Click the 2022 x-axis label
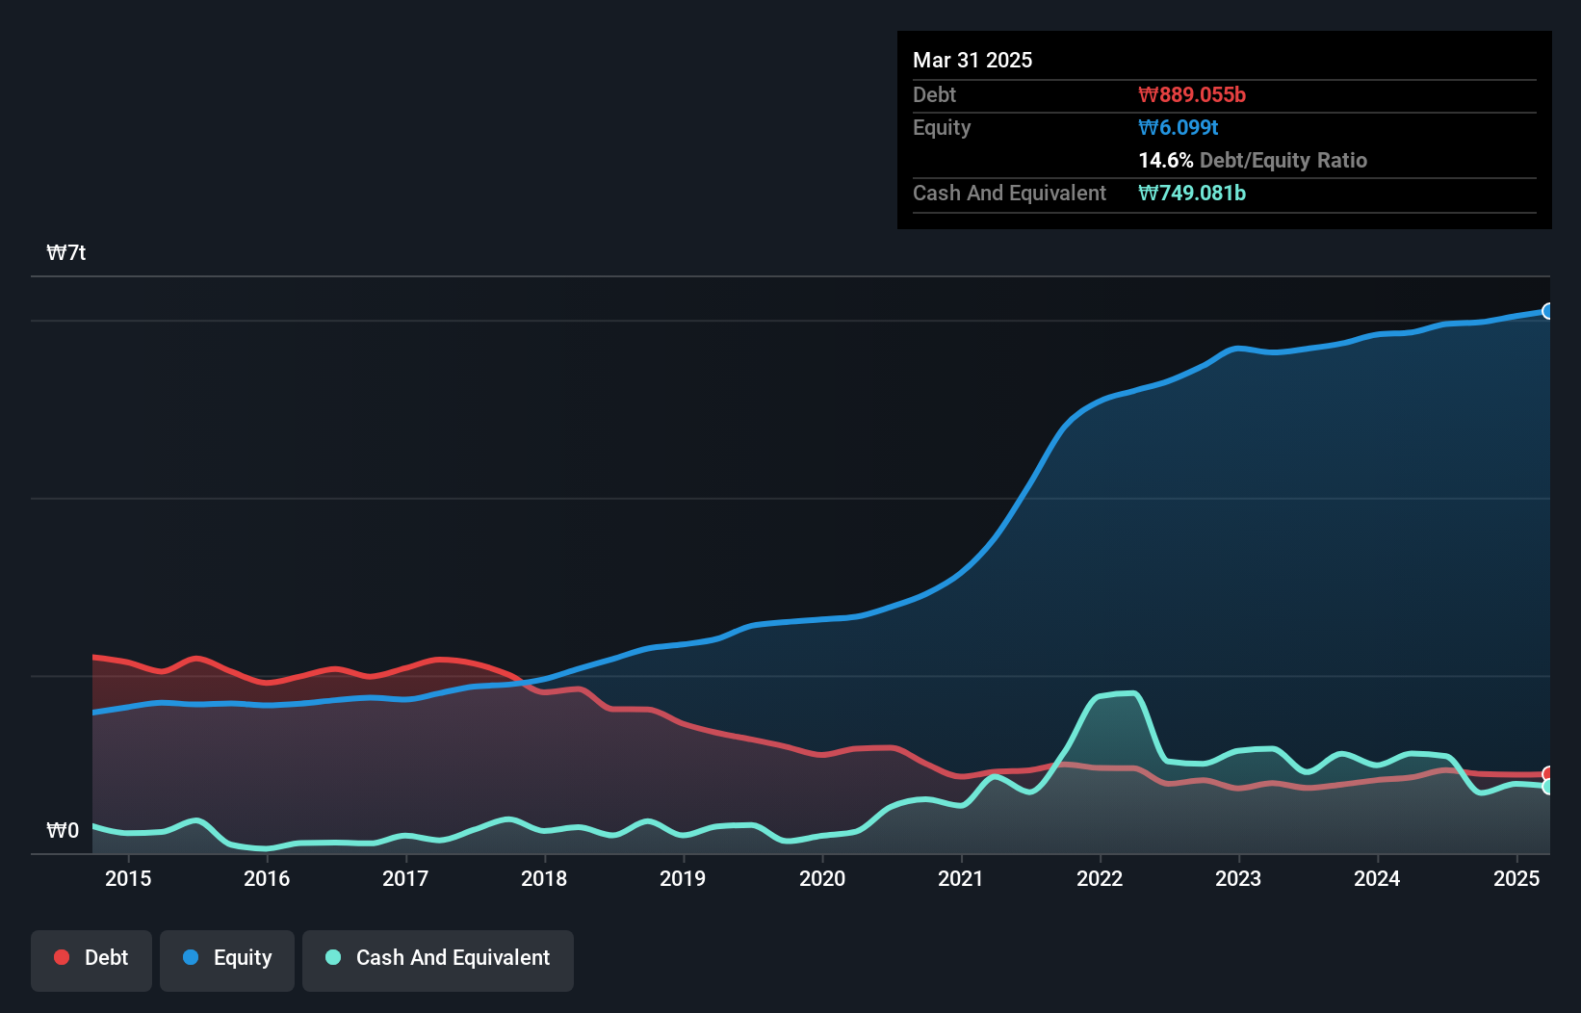This screenshot has height=1013, width=1581. 1100,878
